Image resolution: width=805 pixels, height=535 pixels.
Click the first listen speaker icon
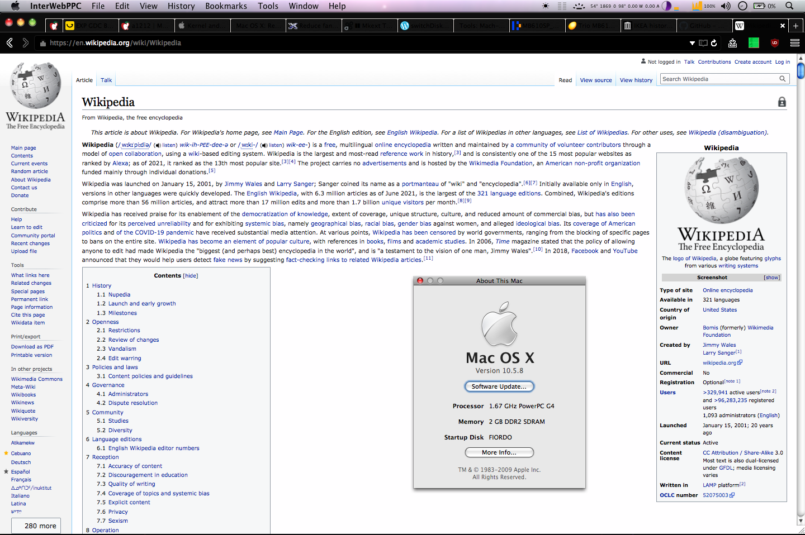pos(158,145)
